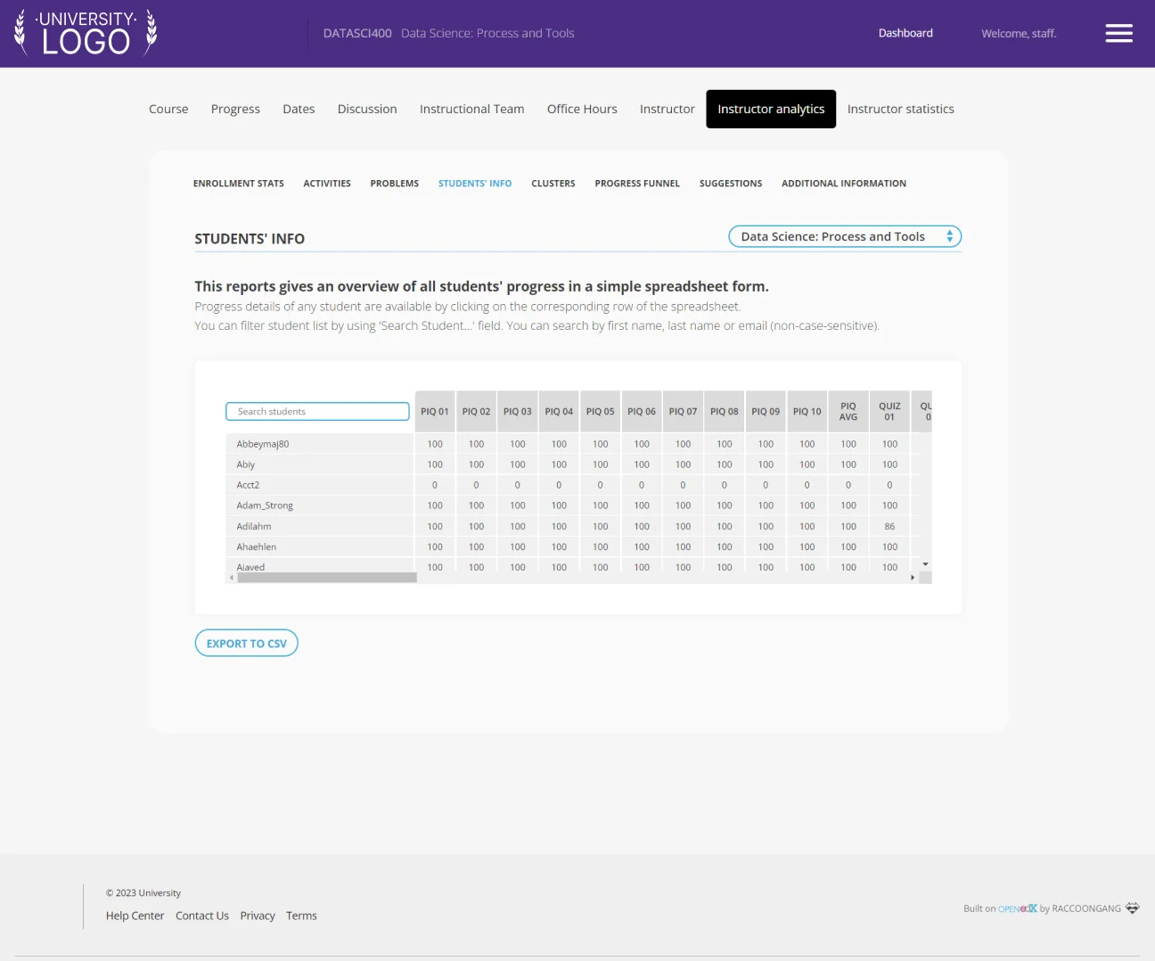This screenshot has width=1155, height=961.
Task: Open the Course tab
Action: tap(168, 109)
